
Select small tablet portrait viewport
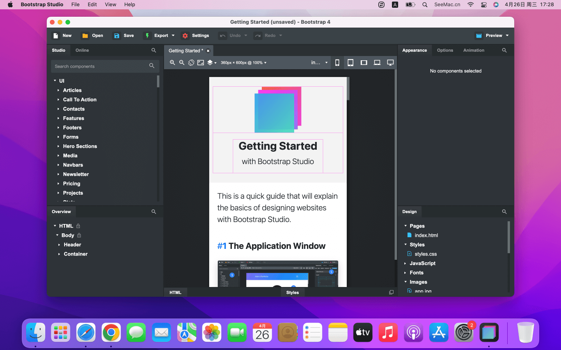tap(351, 63)
